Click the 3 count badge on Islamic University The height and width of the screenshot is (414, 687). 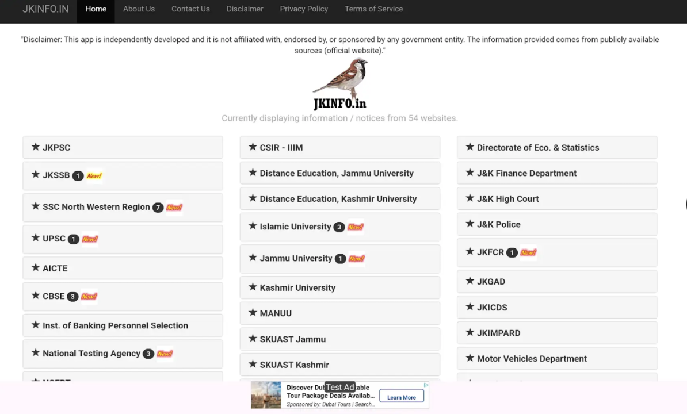click(339, 227)
